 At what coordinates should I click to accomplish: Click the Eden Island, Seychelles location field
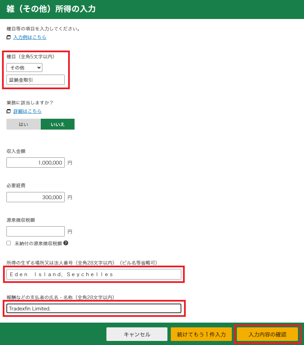tap(94, 274)
